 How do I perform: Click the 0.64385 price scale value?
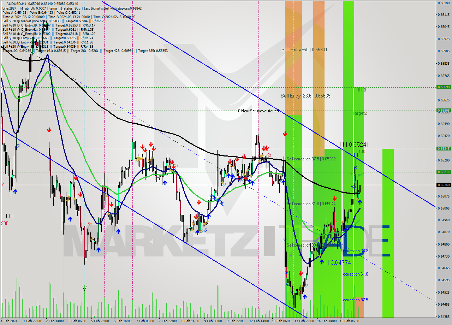coord(444,317)
